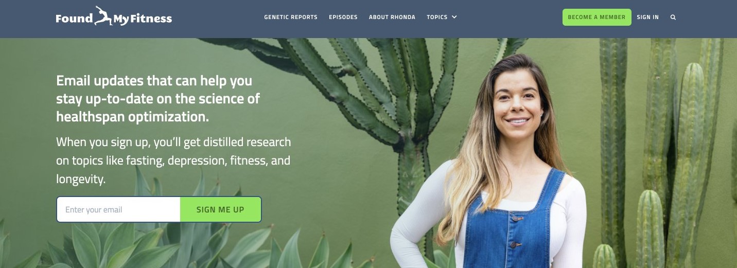Visit the About Rhonda page
Screen dimensions: 737x268
pyautogui.click(x=392, y=17)
